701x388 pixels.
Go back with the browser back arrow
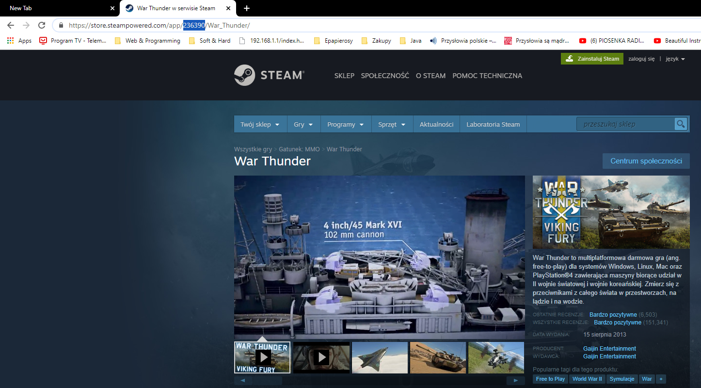pos(11,25)
